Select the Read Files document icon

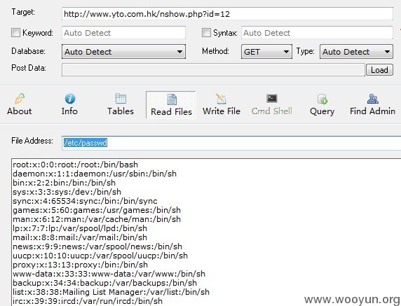(172, 99)
